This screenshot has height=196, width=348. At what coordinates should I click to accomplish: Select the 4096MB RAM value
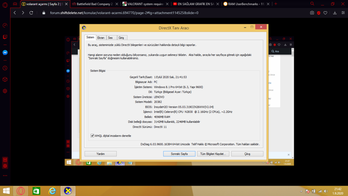(x=162, y=117)
